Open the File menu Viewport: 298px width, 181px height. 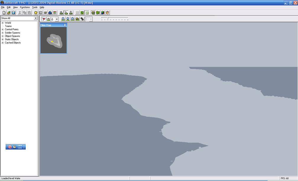coord(3,7)
